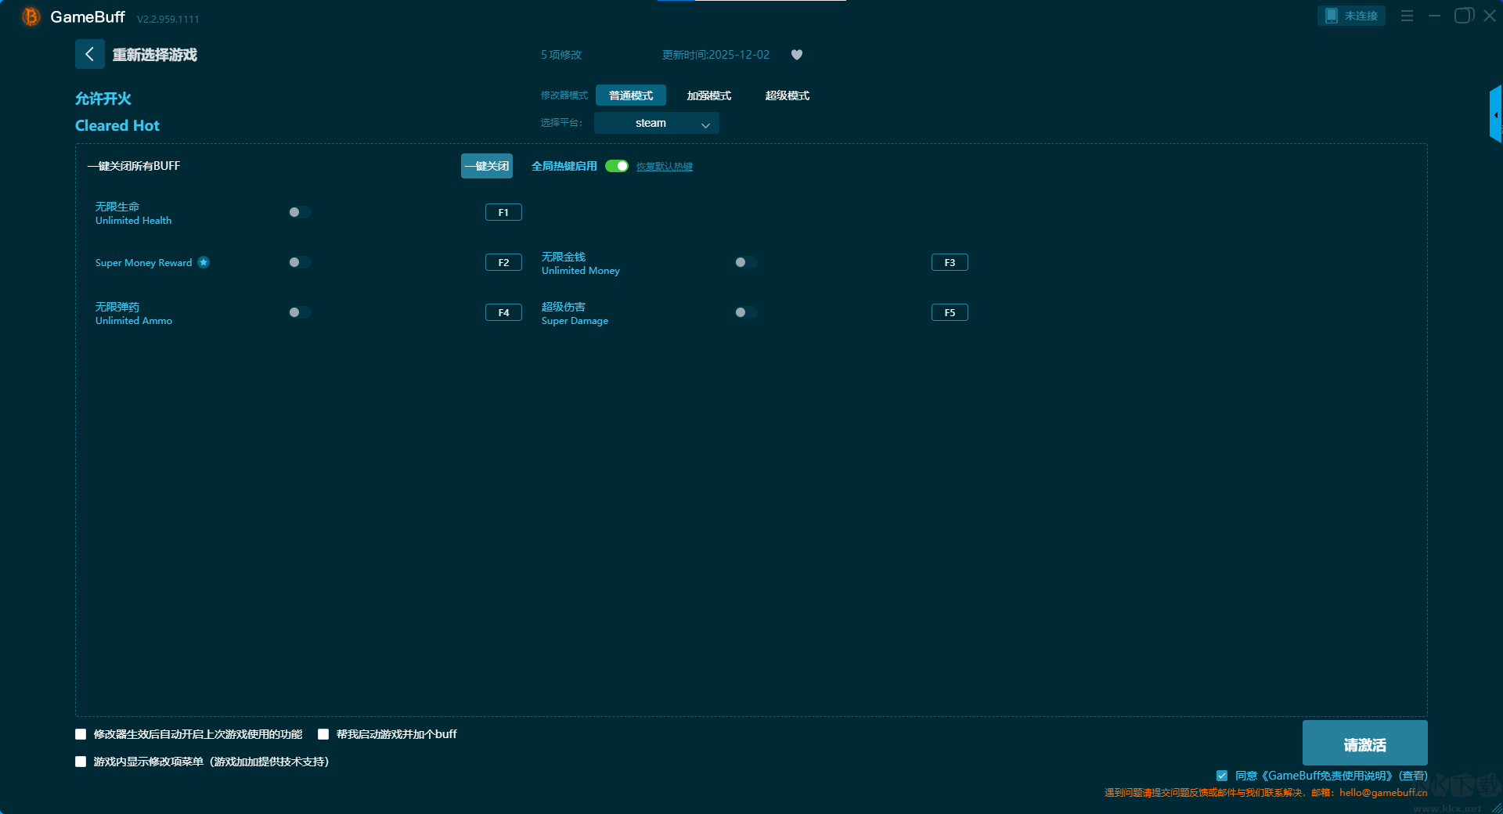The width and height of the screenshot is (1503, 814).
Task: Enable the Unlimited Health toggle
Action: coord(299,212)
